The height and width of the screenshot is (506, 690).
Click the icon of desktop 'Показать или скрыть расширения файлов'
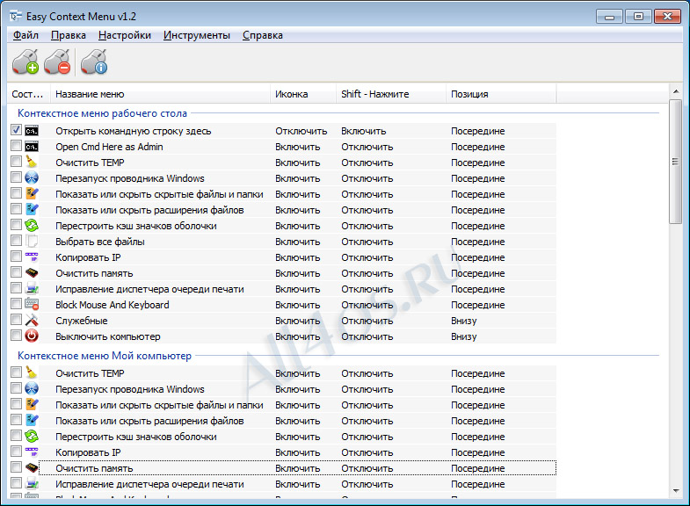pos(32,210)
